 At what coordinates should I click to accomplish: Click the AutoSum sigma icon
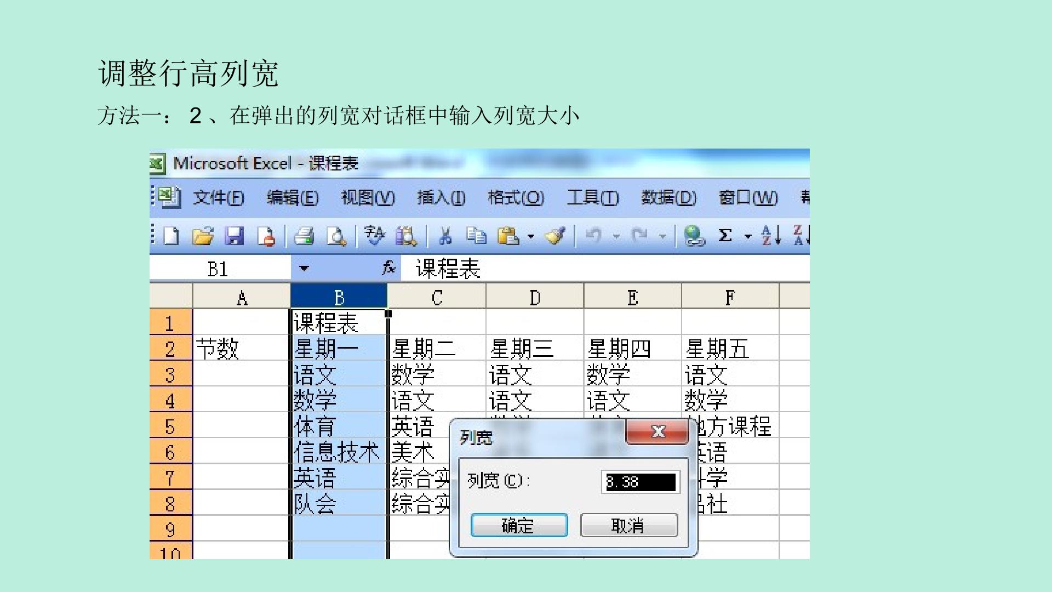tap(725, 236)
